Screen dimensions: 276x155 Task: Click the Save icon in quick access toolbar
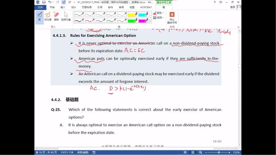coord(44,2)
